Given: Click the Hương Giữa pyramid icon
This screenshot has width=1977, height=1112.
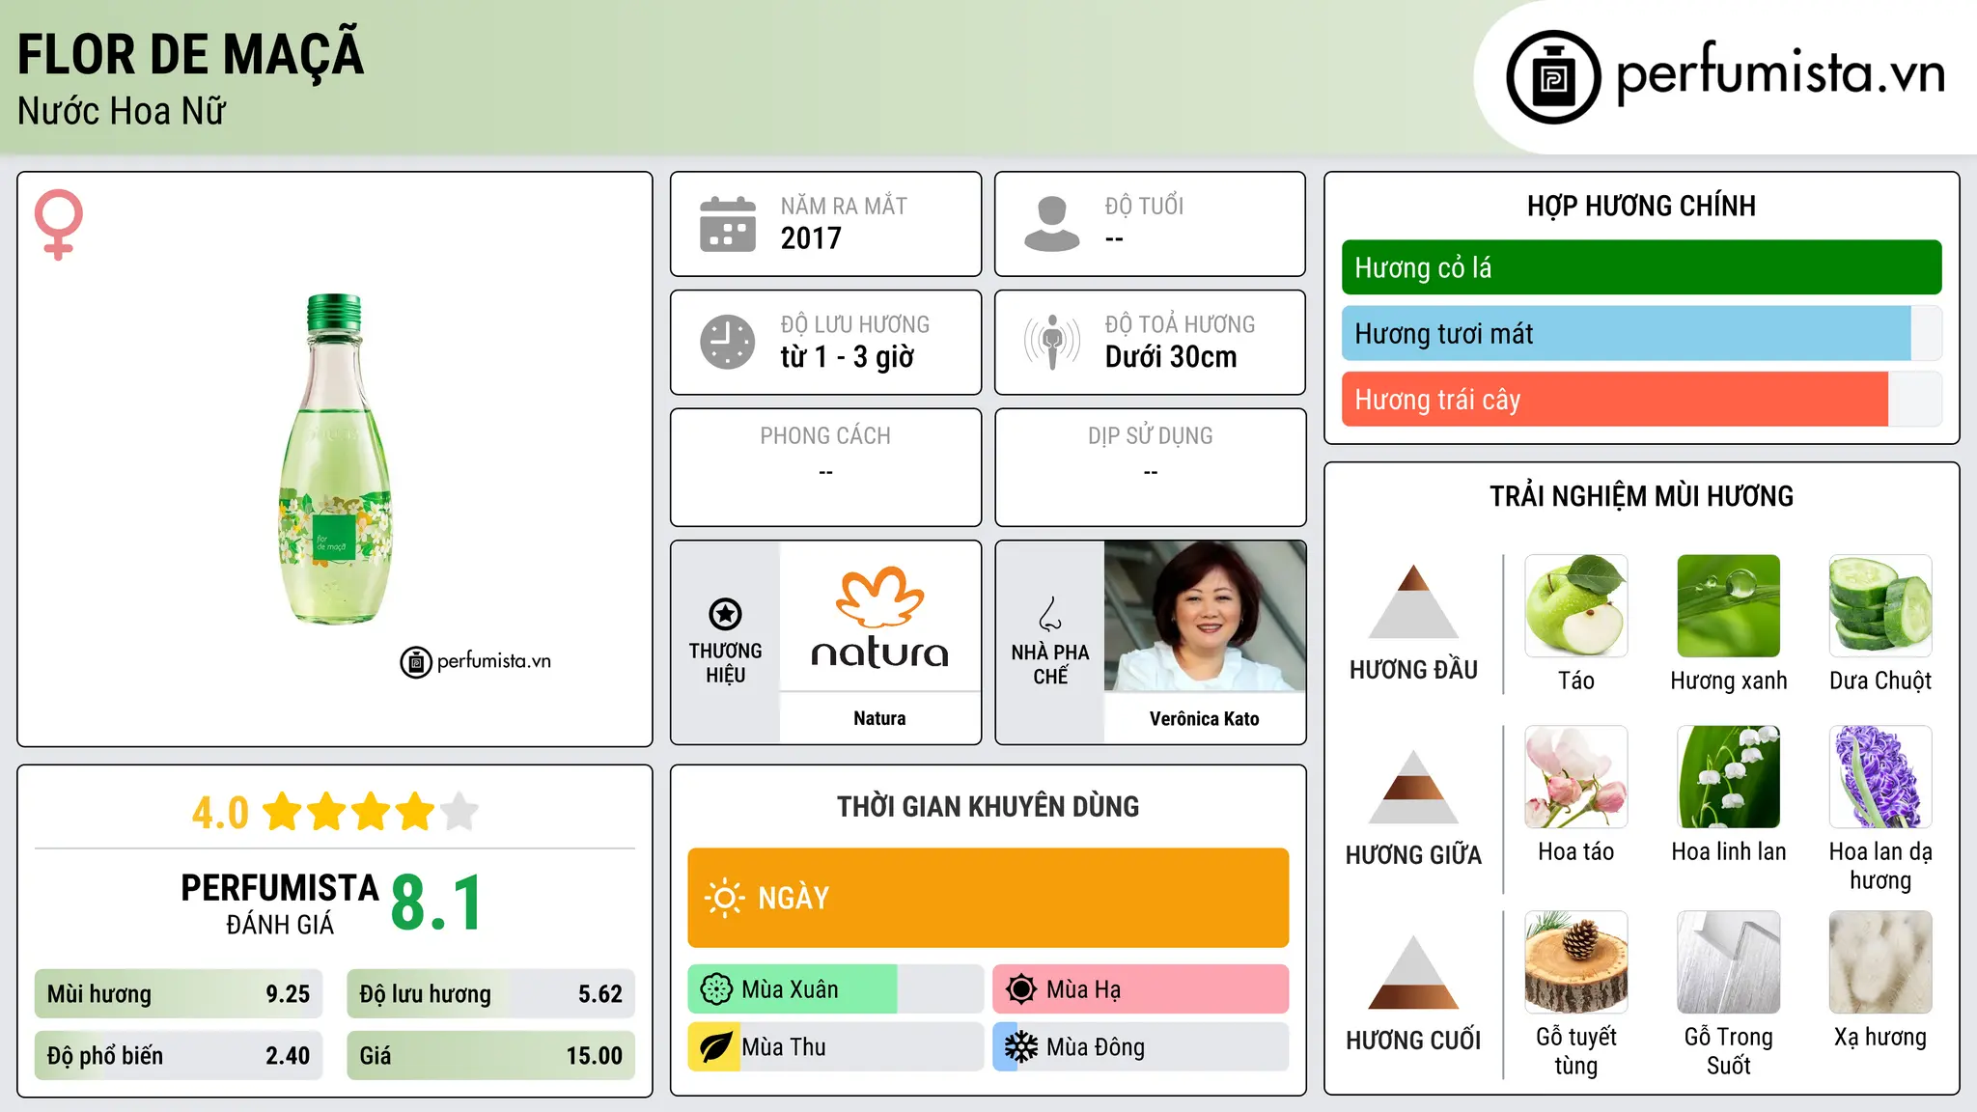Looking at the screenshot, I should (1413, 787).
